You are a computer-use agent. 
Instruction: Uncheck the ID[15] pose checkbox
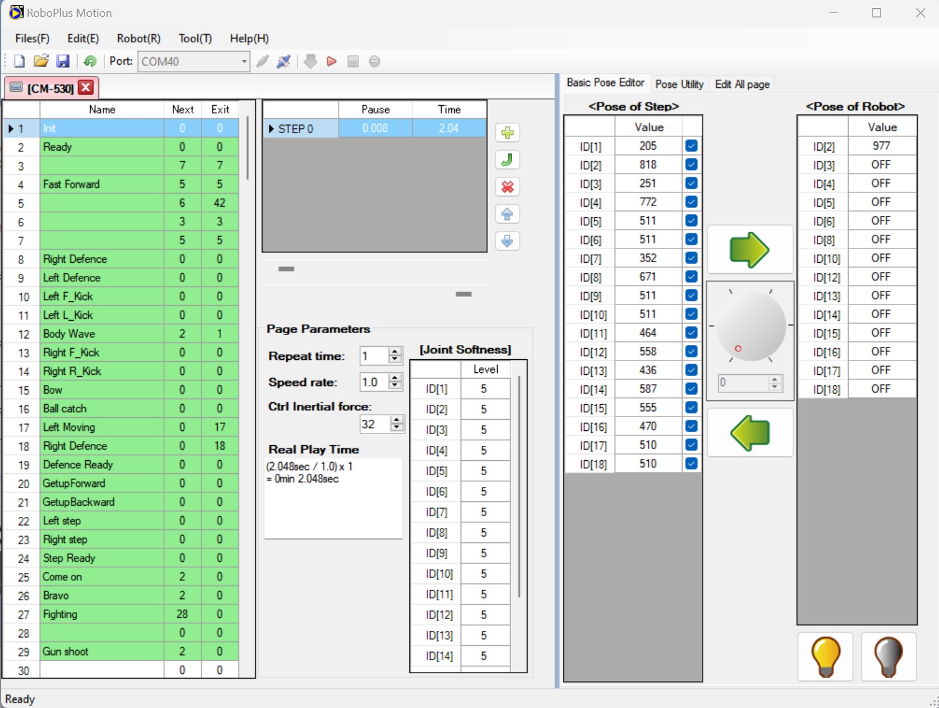coord(691,407)
